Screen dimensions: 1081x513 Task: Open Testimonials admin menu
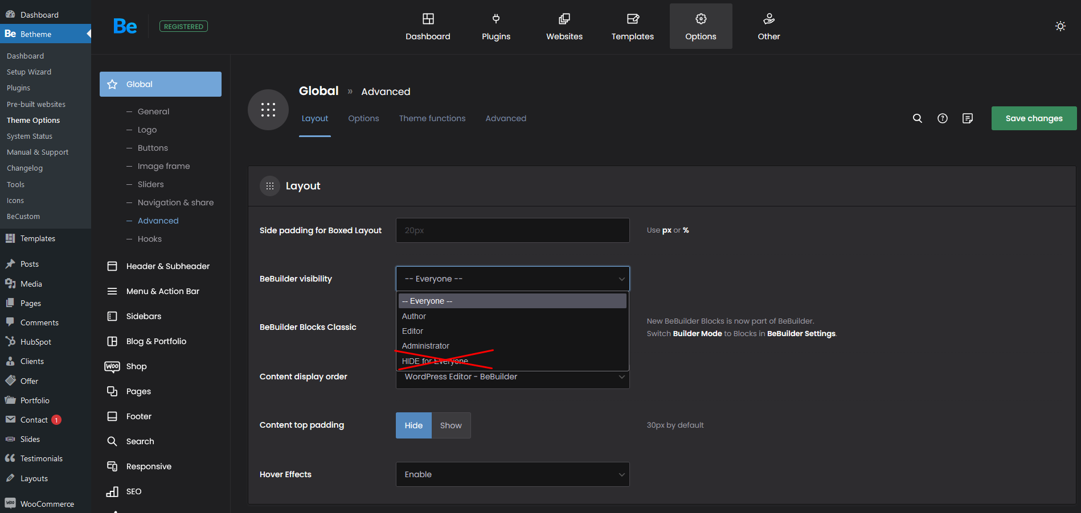46,458
